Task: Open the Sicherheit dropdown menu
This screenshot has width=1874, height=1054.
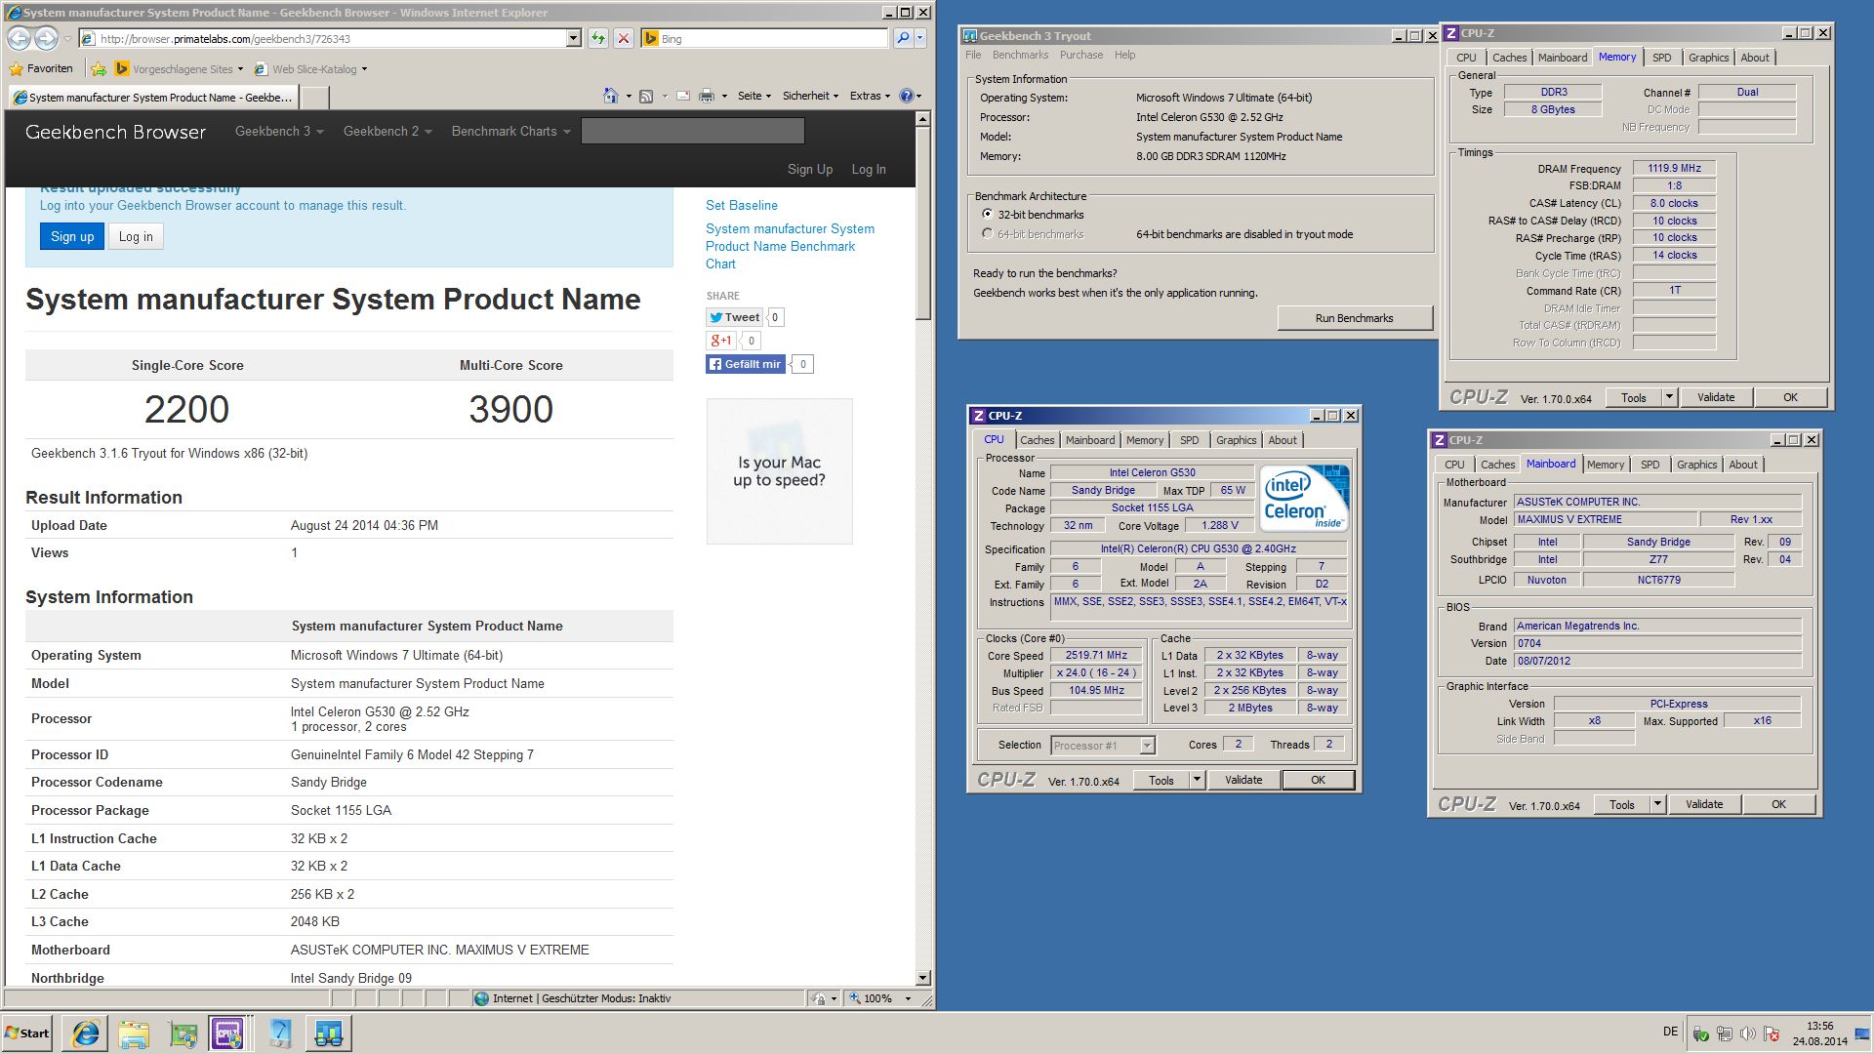Action: [x=811, y=96]
